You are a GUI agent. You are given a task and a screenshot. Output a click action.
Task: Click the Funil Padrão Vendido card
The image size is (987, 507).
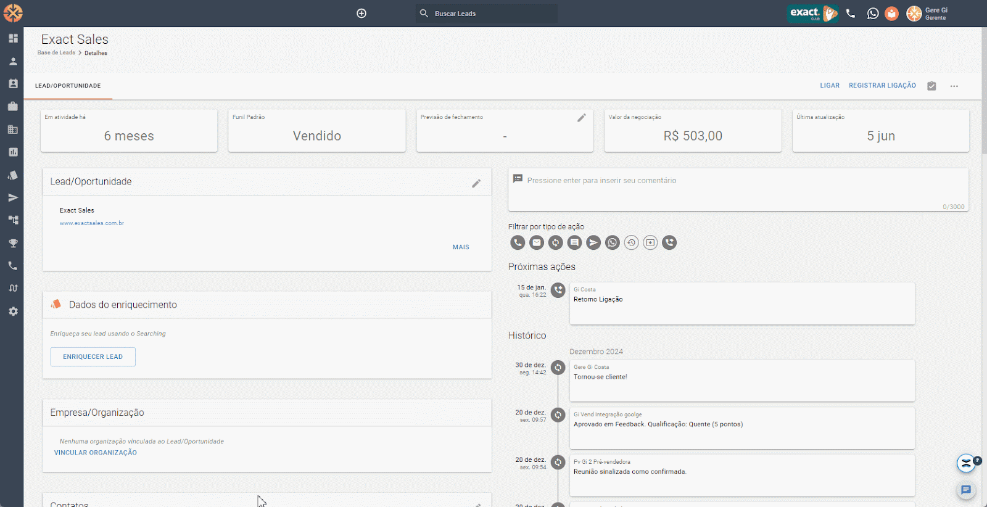click(317, 130)
